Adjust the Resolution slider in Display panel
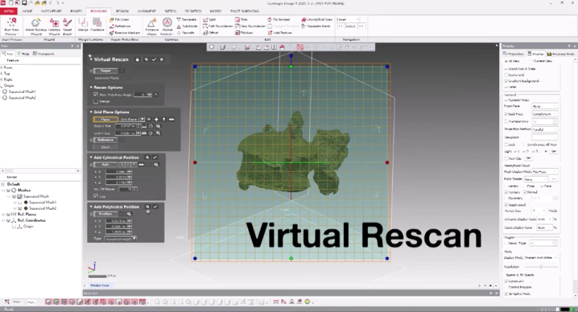This screenshot has width=578, height=312. [541, 267]
